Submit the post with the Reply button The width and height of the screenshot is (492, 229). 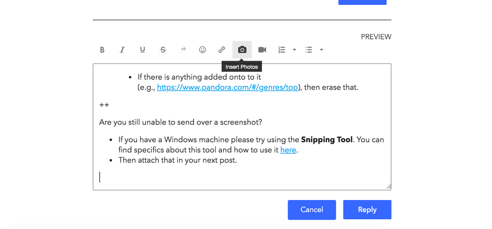tap(367, 210)
